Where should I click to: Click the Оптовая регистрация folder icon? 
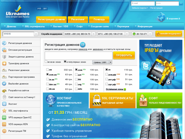tap(4, 50)
